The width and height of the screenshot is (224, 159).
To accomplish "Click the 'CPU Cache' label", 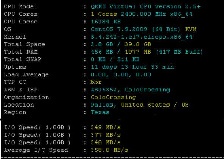I will point(20,22).
